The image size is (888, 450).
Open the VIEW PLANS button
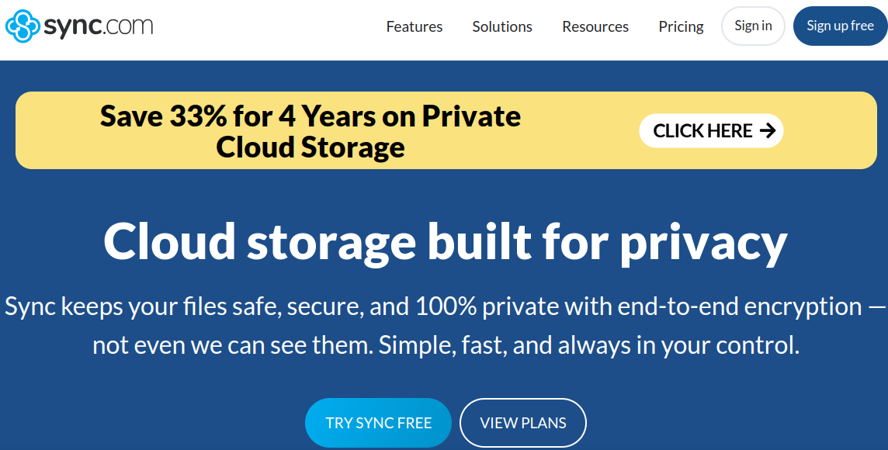pyautogui.click(x=523, y=423)
